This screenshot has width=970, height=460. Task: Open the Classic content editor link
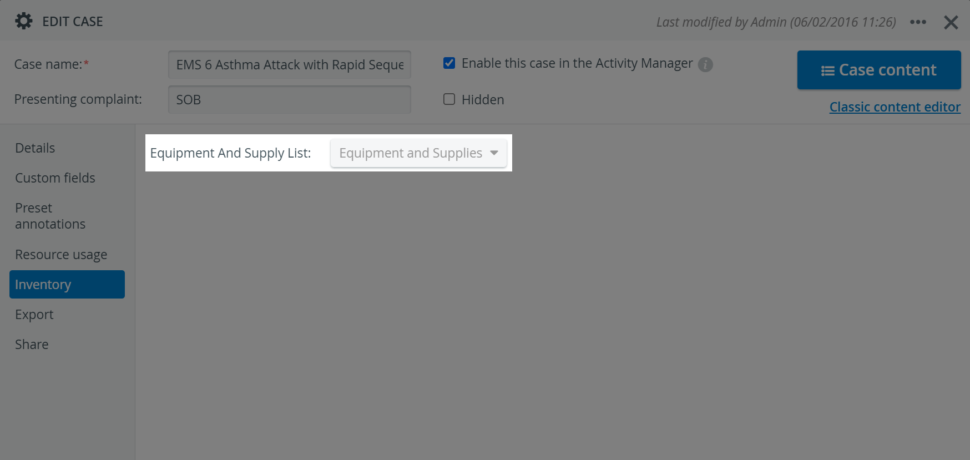(x=895, y=107)
